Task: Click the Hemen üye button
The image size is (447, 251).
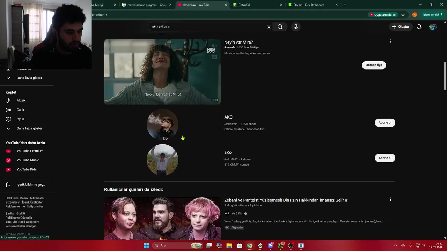Action: tap(374, 65)
